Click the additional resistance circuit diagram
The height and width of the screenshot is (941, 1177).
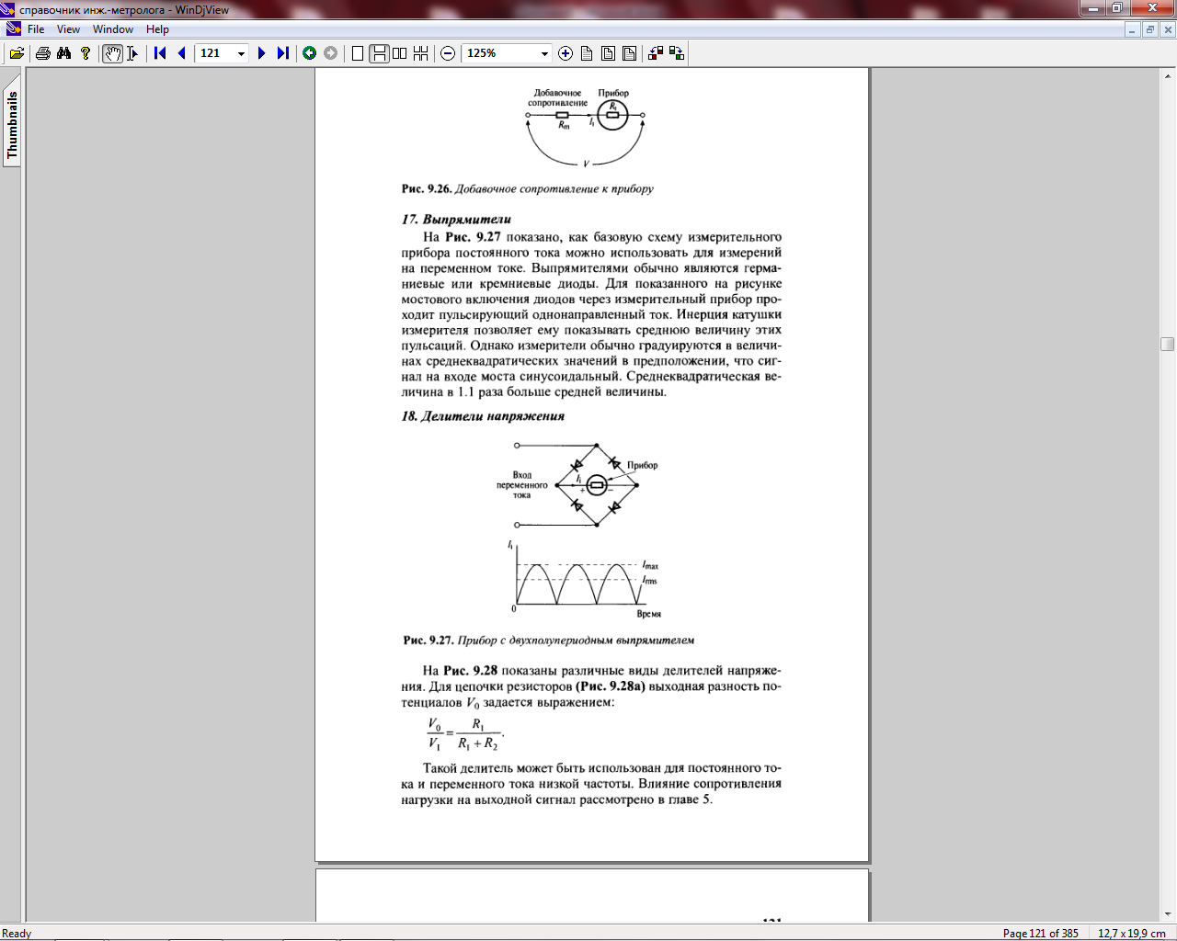pos(586,129)
